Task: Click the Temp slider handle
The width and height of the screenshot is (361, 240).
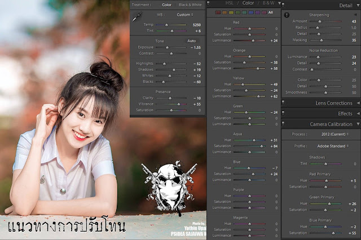Action: point(166,25)
